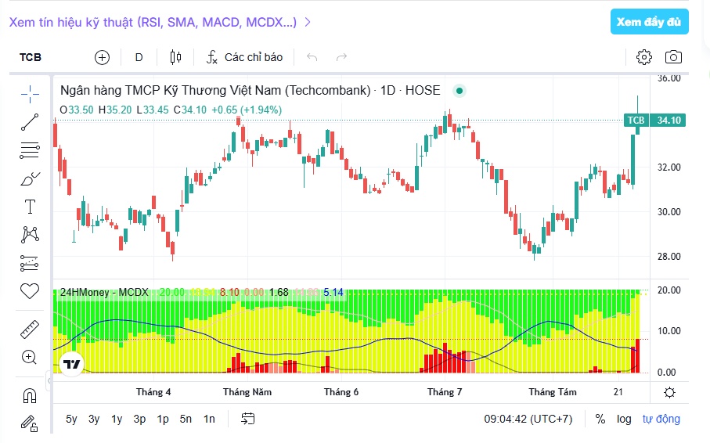Click the TCB symbol search field
Viewport: 710px width, 443px height.
click(31, 57)
